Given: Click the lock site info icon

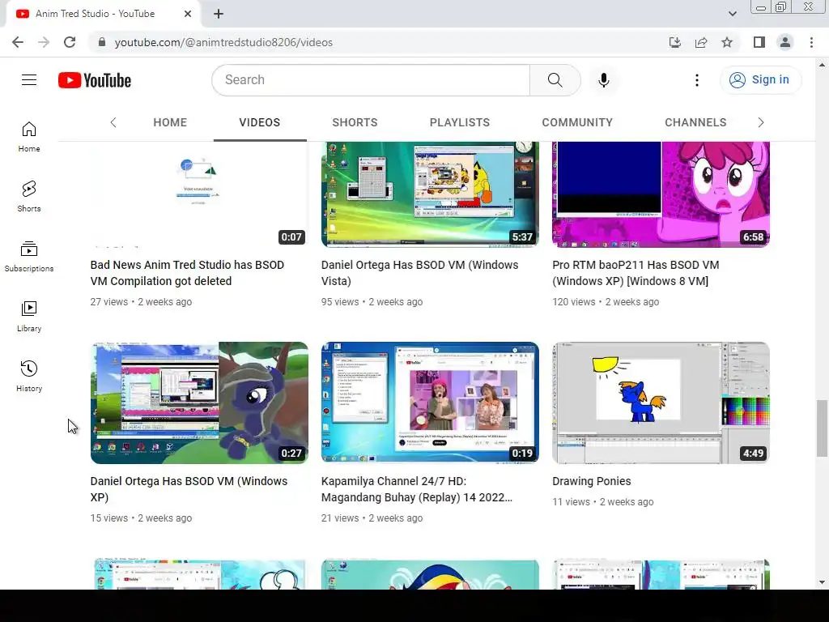Looking at the screenshot, I should [102, 42].
